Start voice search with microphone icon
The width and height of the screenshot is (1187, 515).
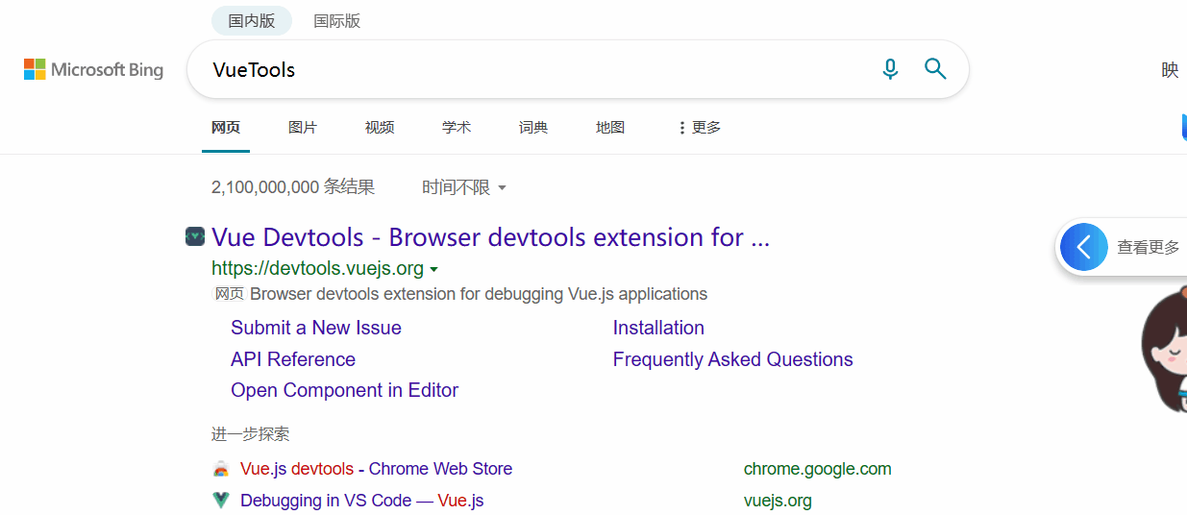(x=890, y=69)
